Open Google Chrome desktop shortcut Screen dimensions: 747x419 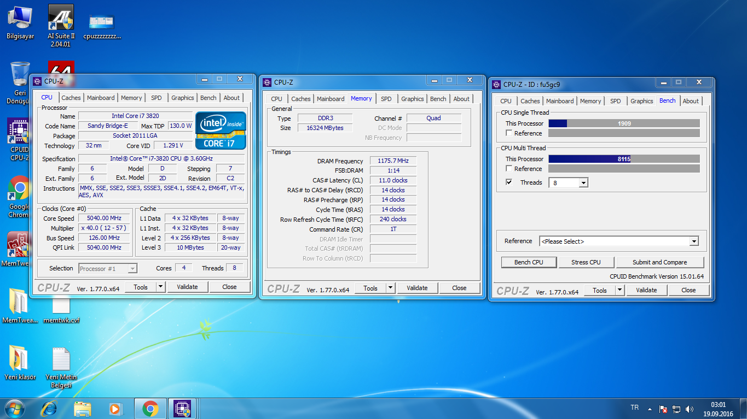(20, 197)
